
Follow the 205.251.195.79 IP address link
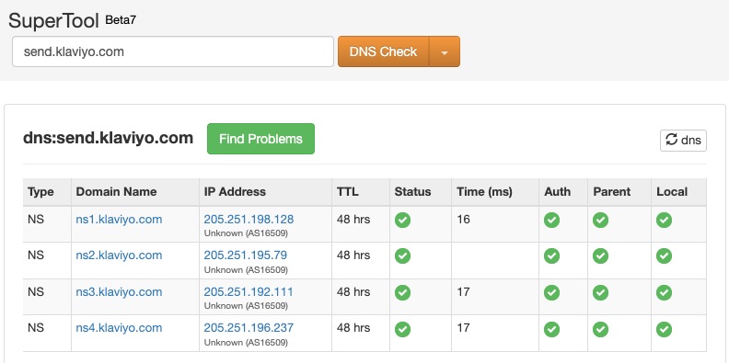(x=246, y=255)
